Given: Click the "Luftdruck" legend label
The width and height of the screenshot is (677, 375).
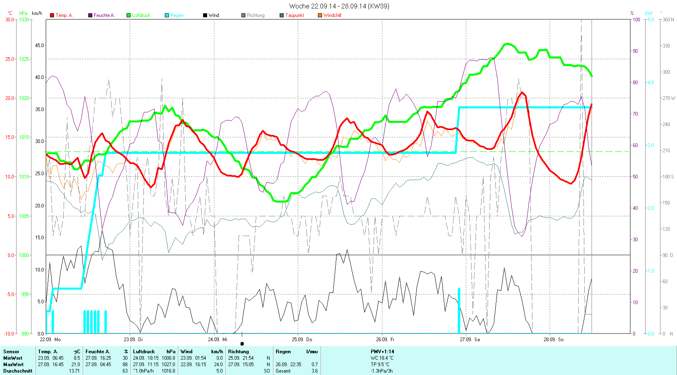Looking at the screenshot, I should tap(141, 15).
